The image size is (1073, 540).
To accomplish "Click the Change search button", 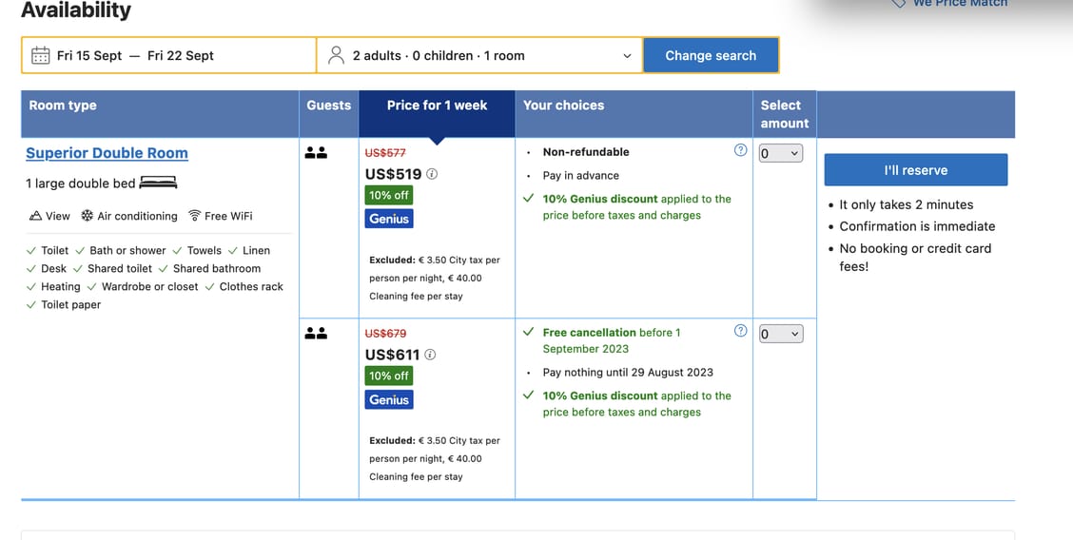I will coord(711,55).
